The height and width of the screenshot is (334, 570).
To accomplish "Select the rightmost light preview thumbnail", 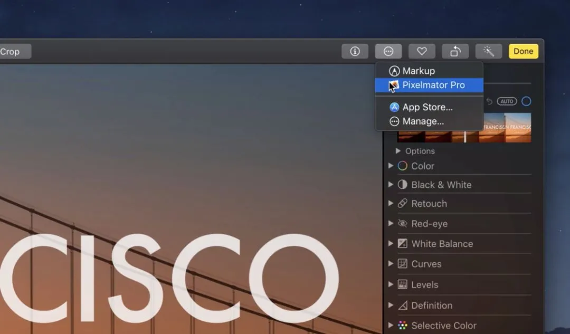I will pyautogui.click(x=518, y=128).
